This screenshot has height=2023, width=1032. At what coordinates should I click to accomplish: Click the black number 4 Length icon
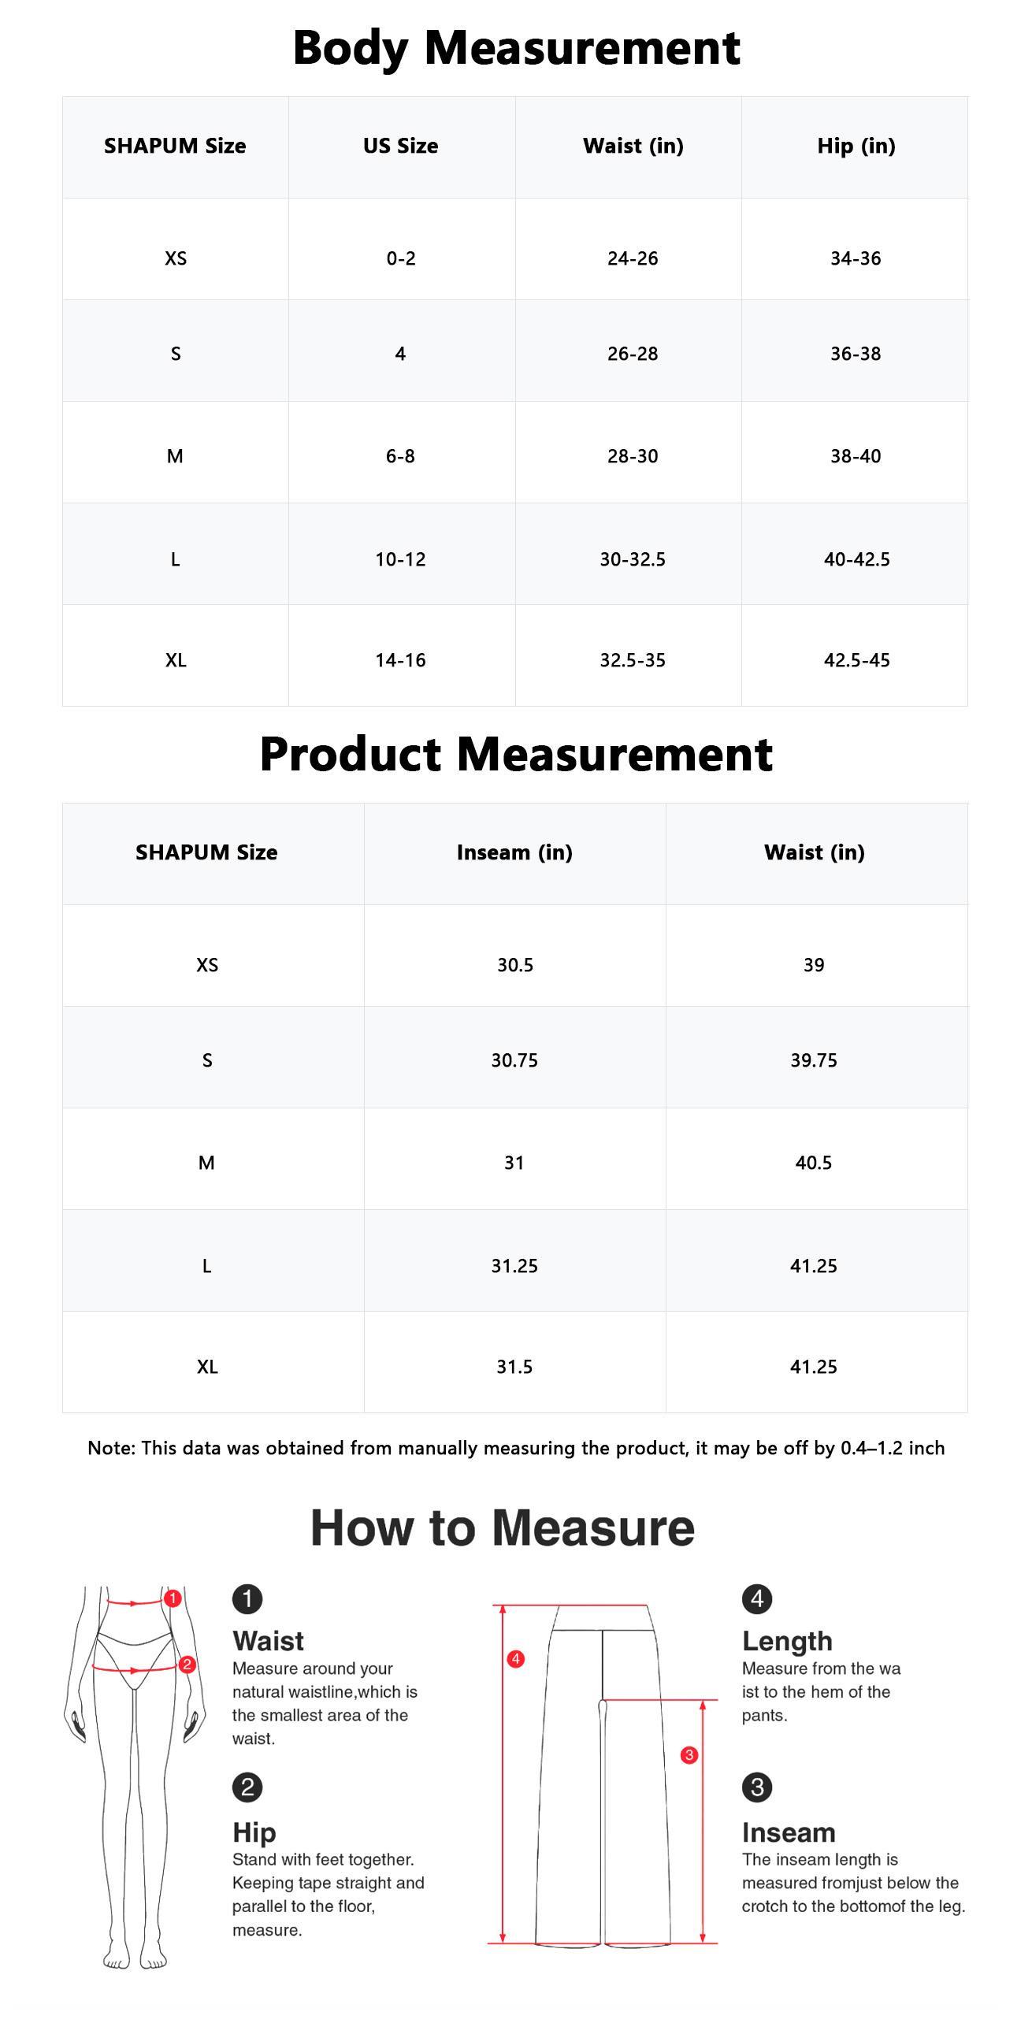click(757, 1599)
